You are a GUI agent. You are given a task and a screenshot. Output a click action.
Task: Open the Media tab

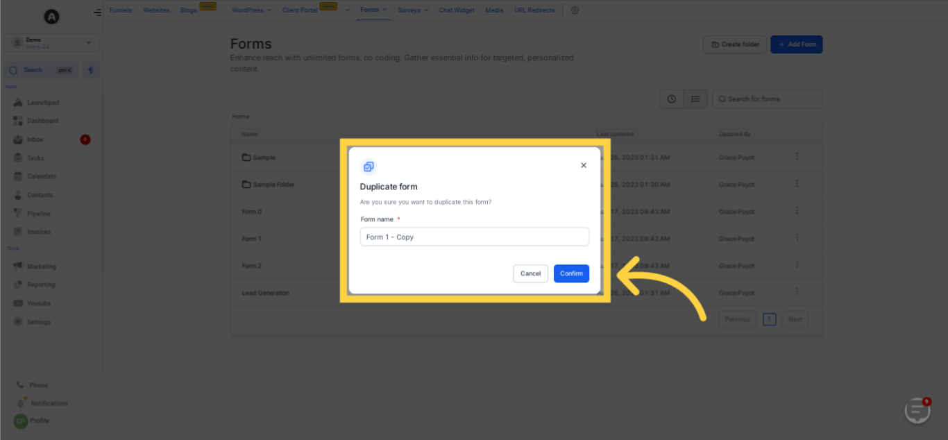click(494, 10)
